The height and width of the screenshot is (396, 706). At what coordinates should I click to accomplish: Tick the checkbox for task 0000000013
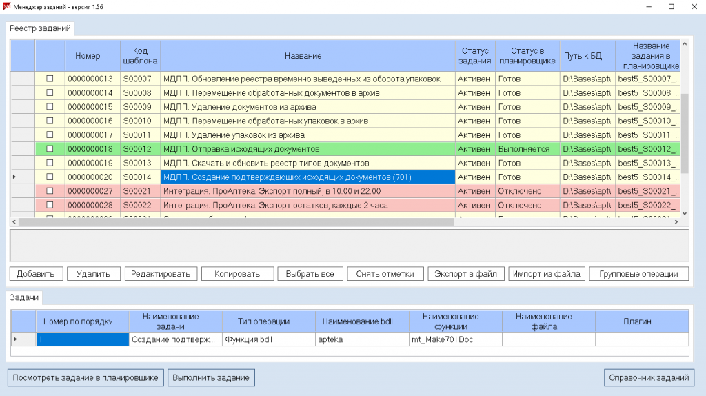tap(50, 79)
